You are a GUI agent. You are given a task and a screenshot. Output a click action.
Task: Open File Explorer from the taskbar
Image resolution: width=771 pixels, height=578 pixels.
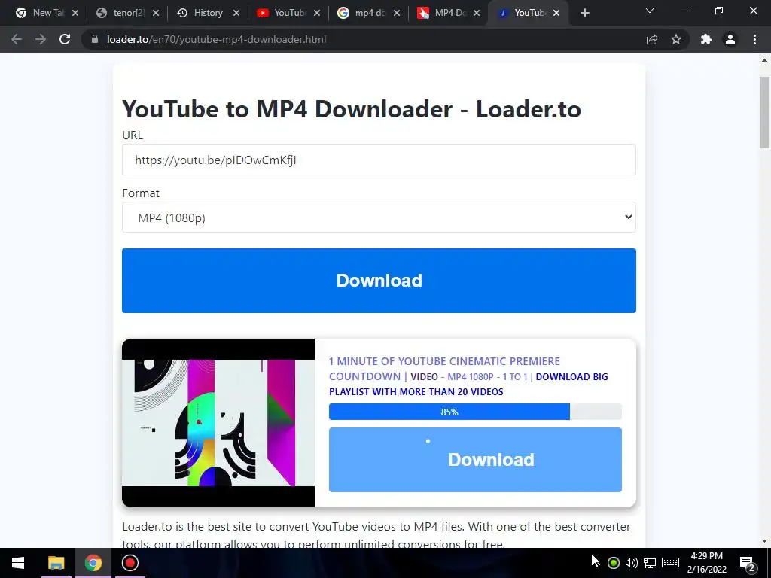(x=56, y=563)
